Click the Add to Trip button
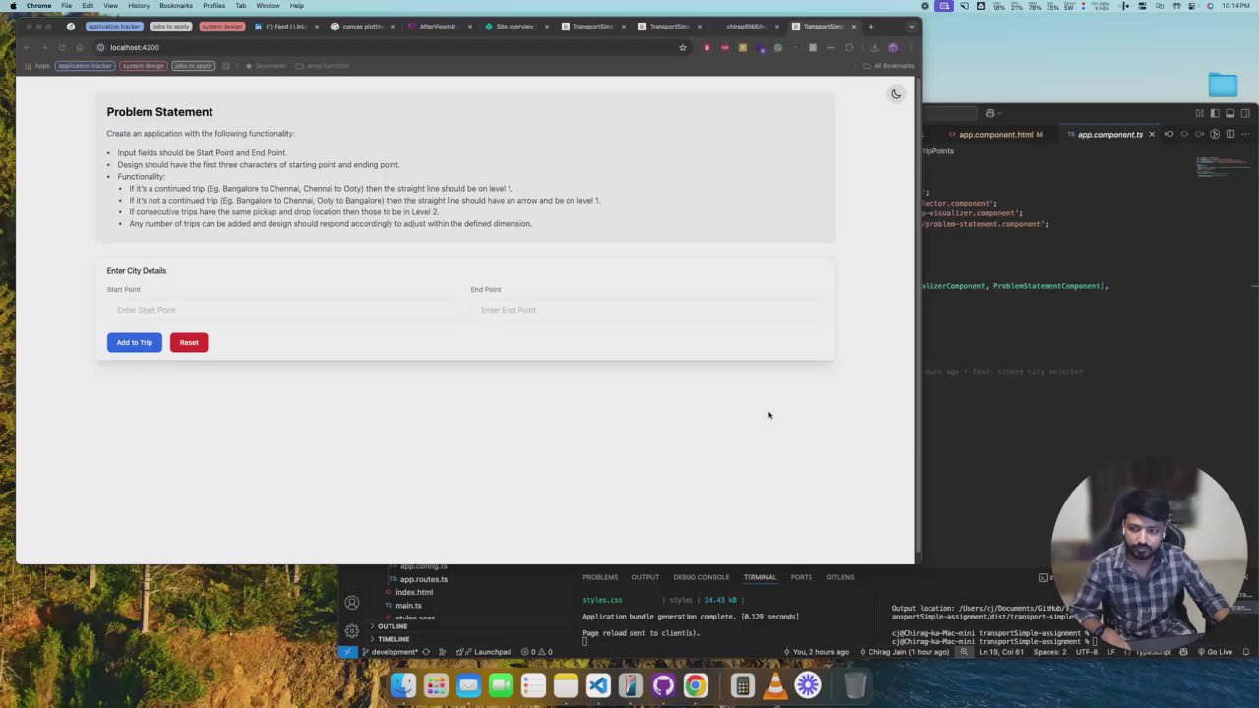This screenshot has width=1259, height=708. click(135, 342)
